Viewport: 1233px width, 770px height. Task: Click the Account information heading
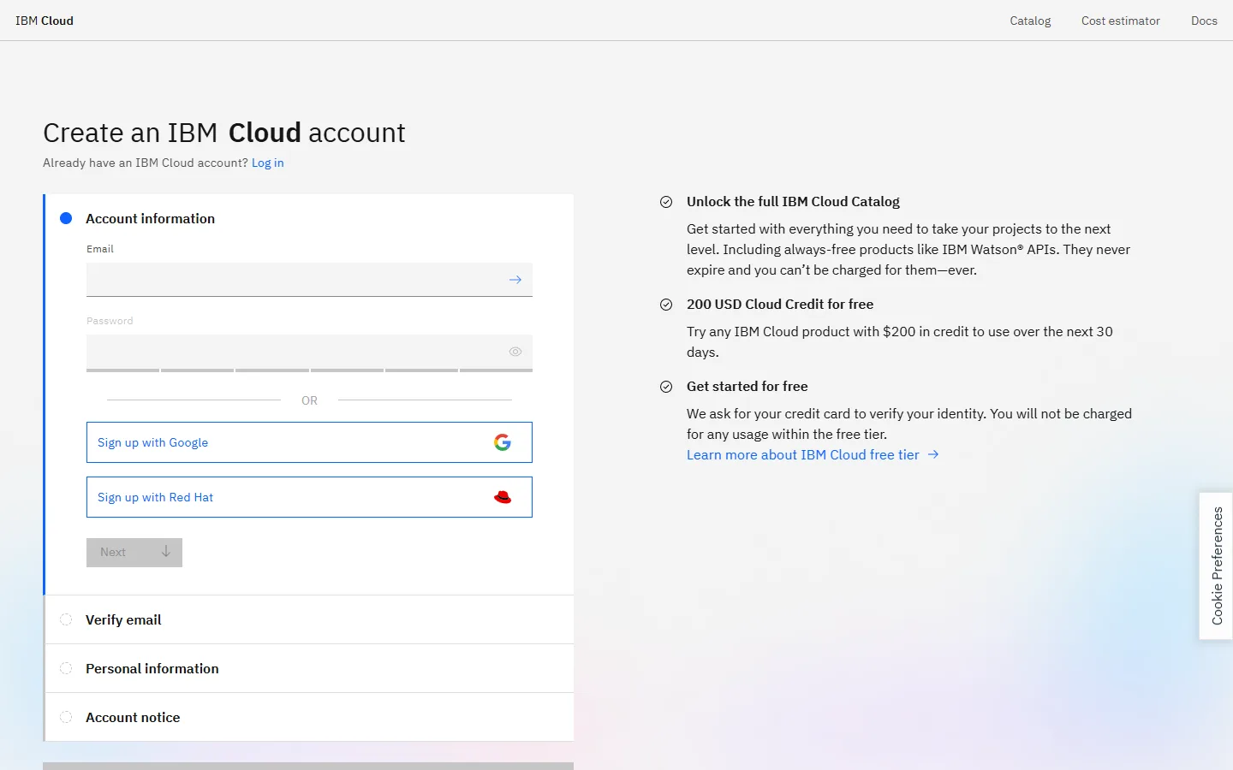click(150, 218)
